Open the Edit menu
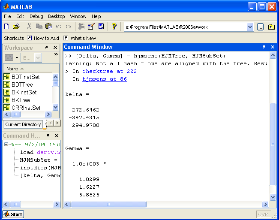The image size is (279, 220). pyautogui.click(x=20, y=16)
